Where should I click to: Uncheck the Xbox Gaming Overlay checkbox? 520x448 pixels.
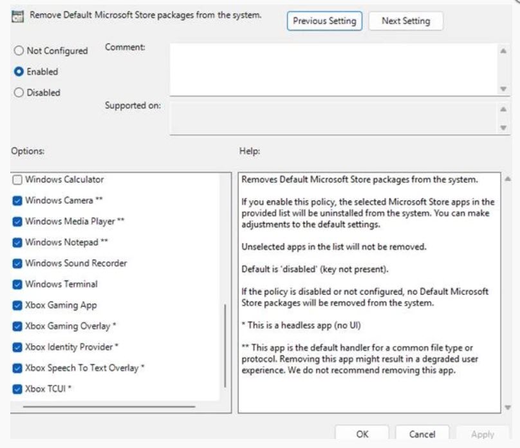click(17, 326)
